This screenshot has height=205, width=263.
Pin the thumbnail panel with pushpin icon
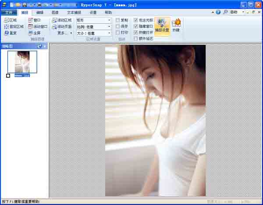tap(40, 47)
